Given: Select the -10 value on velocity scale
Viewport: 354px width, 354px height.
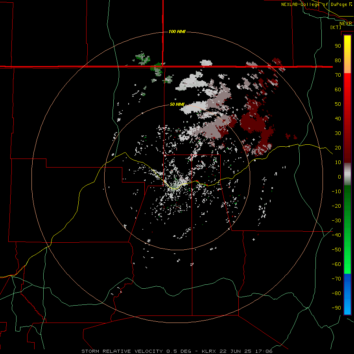Looking at the screenshot, I should [336, 192].
